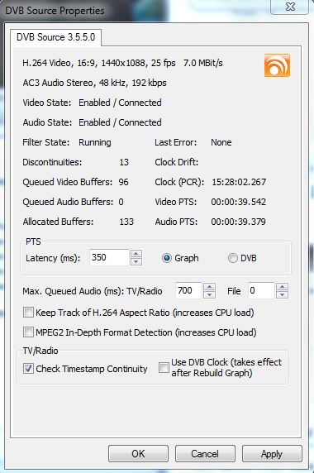Decrease PTS Latency with down arrow
The height and width of the screenshot is (473, 314).
pos(136,261)
